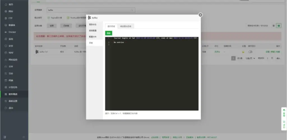Open recently used Node.js版本管理器

coord(76,18)
